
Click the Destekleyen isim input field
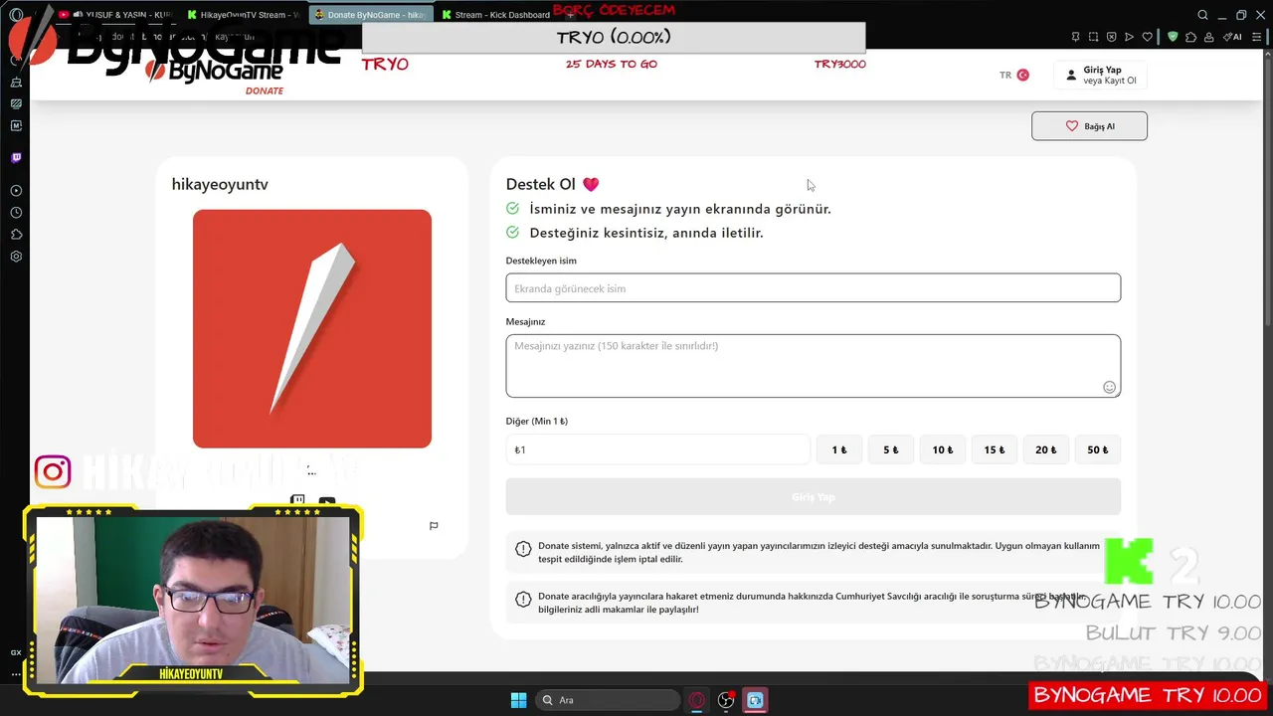pyautogui.click(x=813, y=288)
